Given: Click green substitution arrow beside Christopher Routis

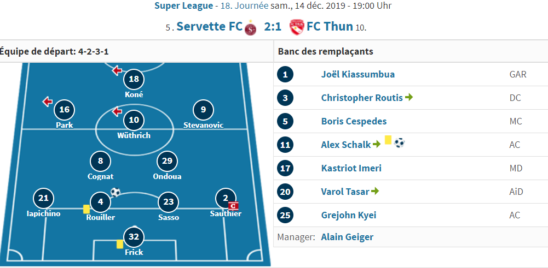Looking at the screenshot, I should 409,98.
